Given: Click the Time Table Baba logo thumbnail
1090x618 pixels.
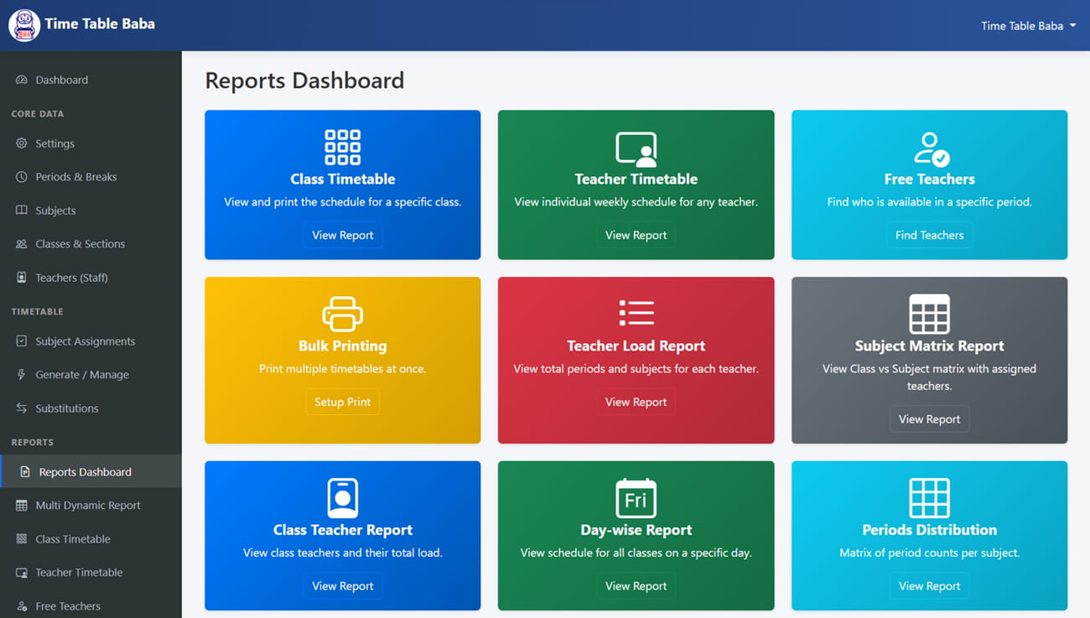Looking at the screenshot, I should pyautogui.click(x=23, y=25).
